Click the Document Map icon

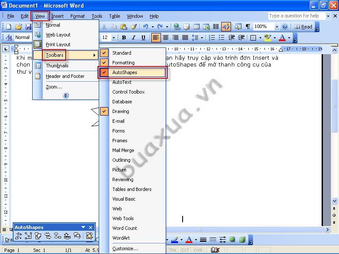[238, 27]
